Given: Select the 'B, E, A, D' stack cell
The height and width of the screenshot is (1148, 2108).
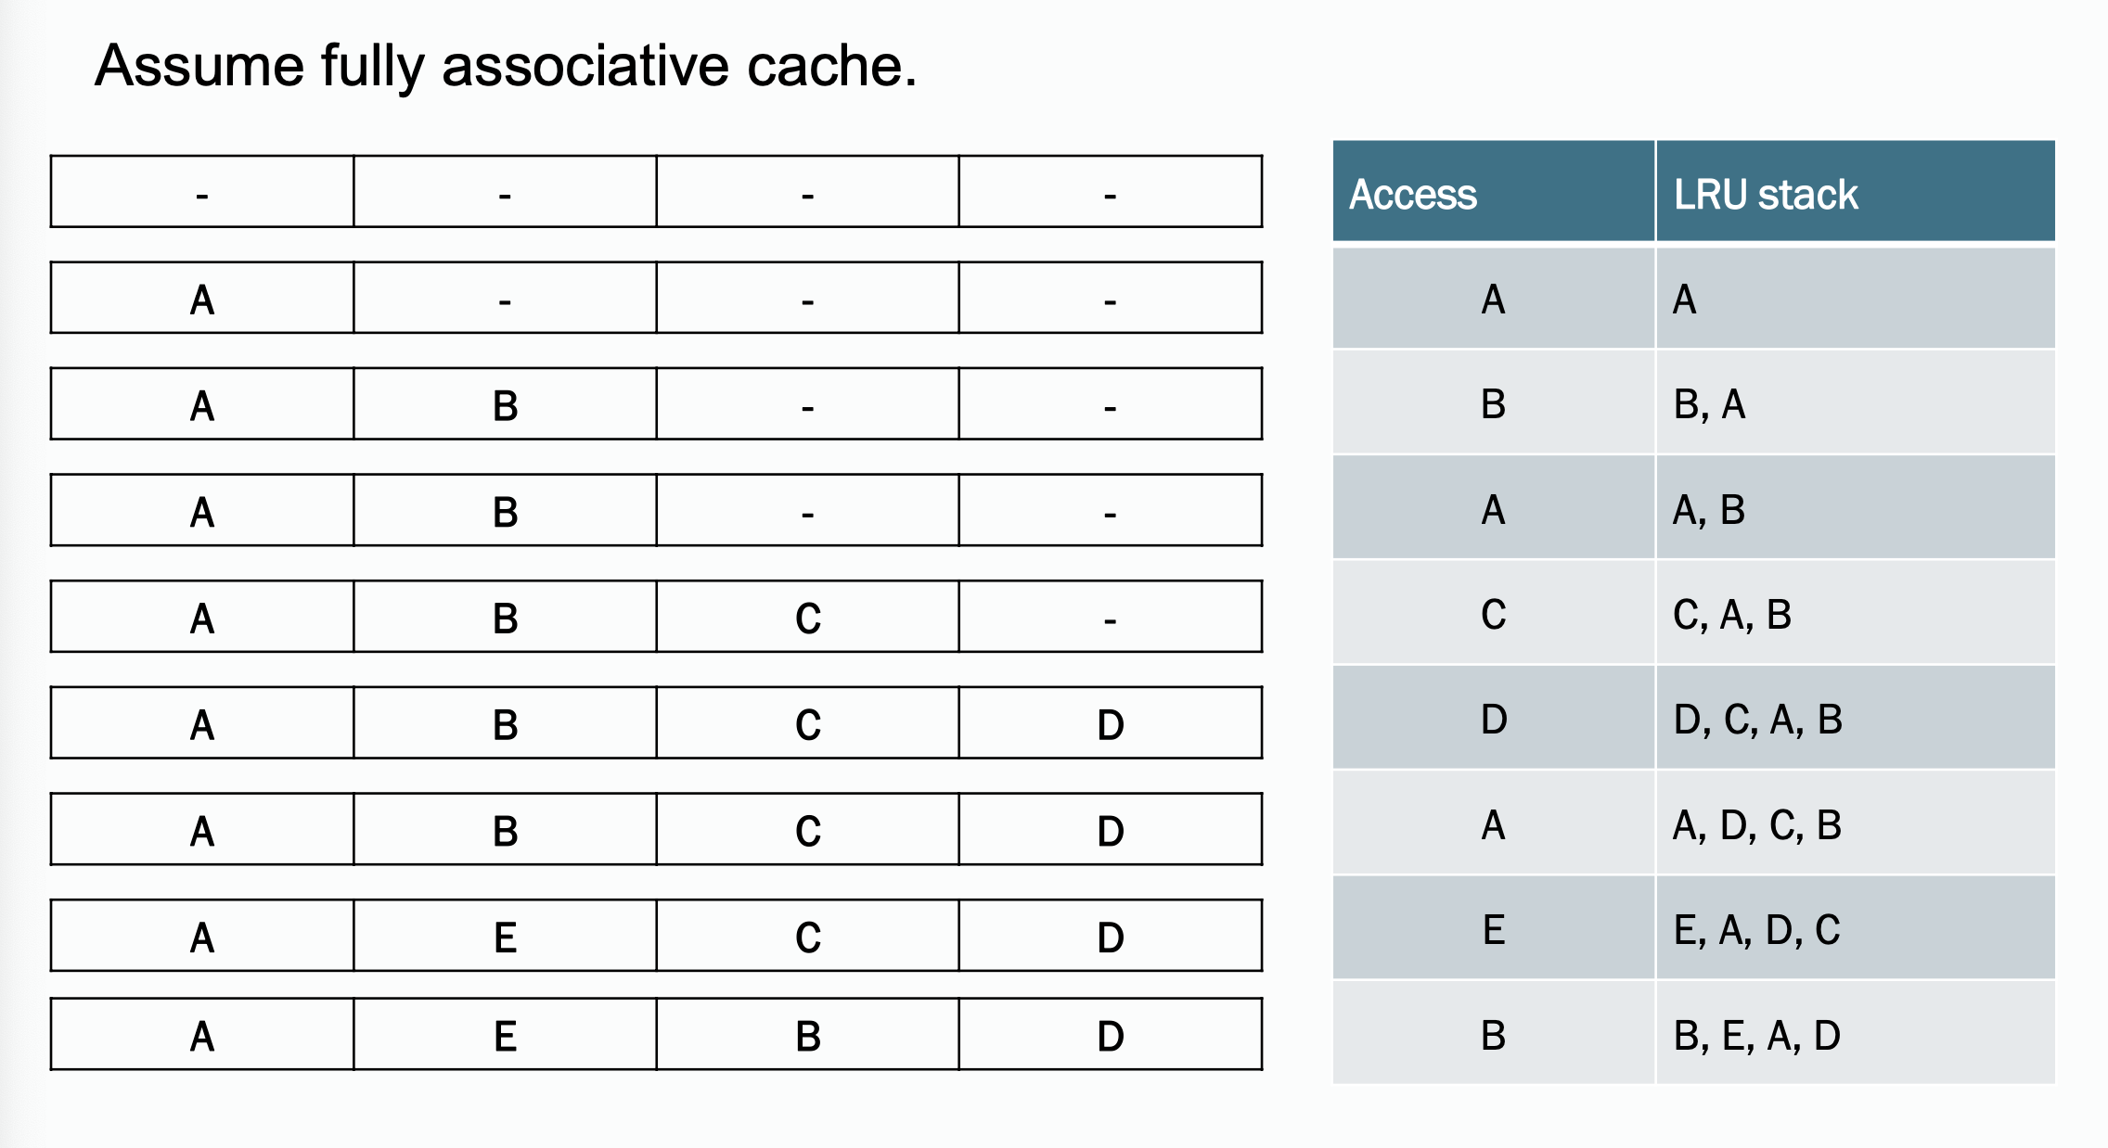Looking at the screenshot, I should pyautogui.click(x=1856, y=1034).
